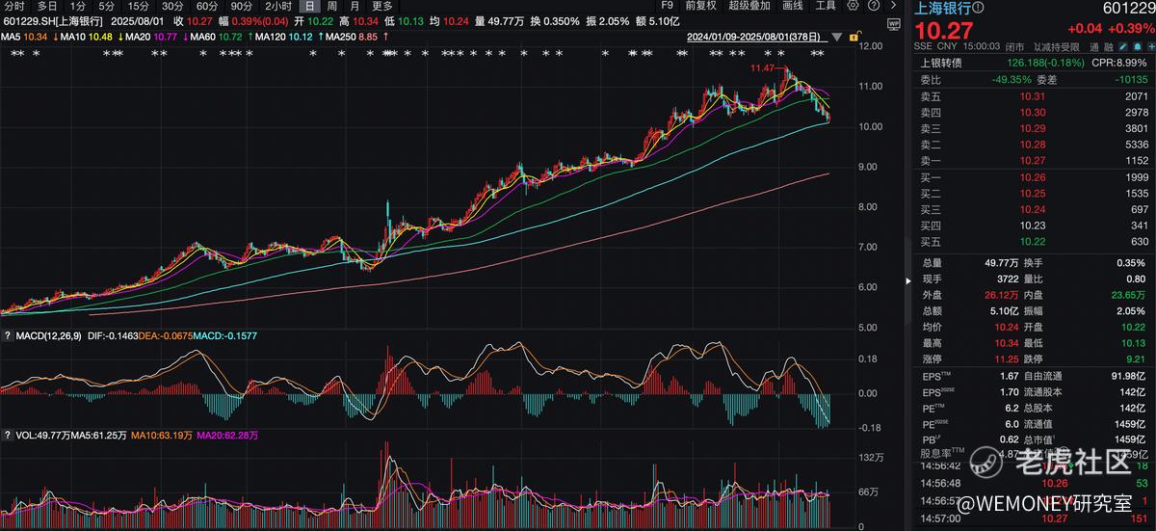This screenshot has width=1156, height=531.
Task: Click 卖一 ask price 10.27
Action: tap(1033, 160)
